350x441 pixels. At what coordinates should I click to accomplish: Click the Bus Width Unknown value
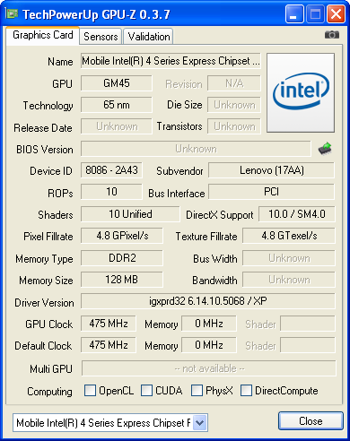289,258
